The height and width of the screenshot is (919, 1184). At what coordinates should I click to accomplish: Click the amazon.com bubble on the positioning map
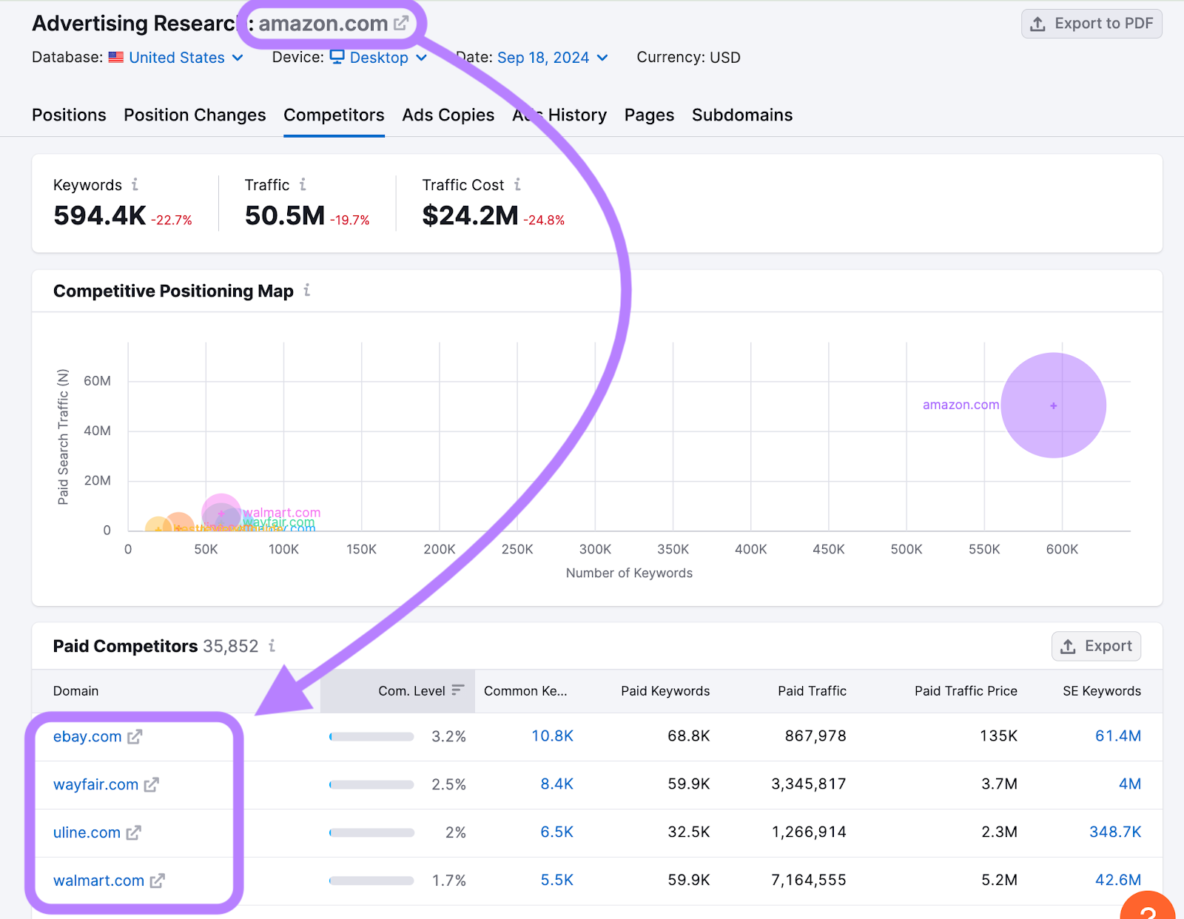1054,405
